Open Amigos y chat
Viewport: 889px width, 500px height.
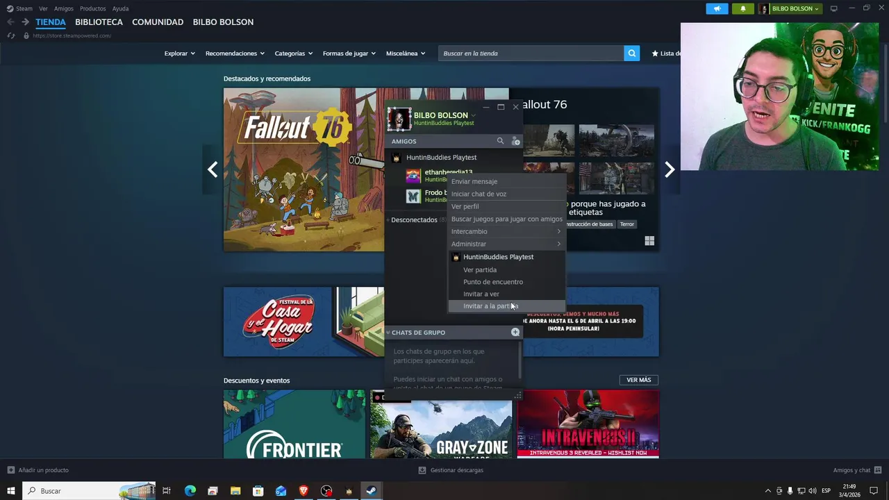coord(857,470)
